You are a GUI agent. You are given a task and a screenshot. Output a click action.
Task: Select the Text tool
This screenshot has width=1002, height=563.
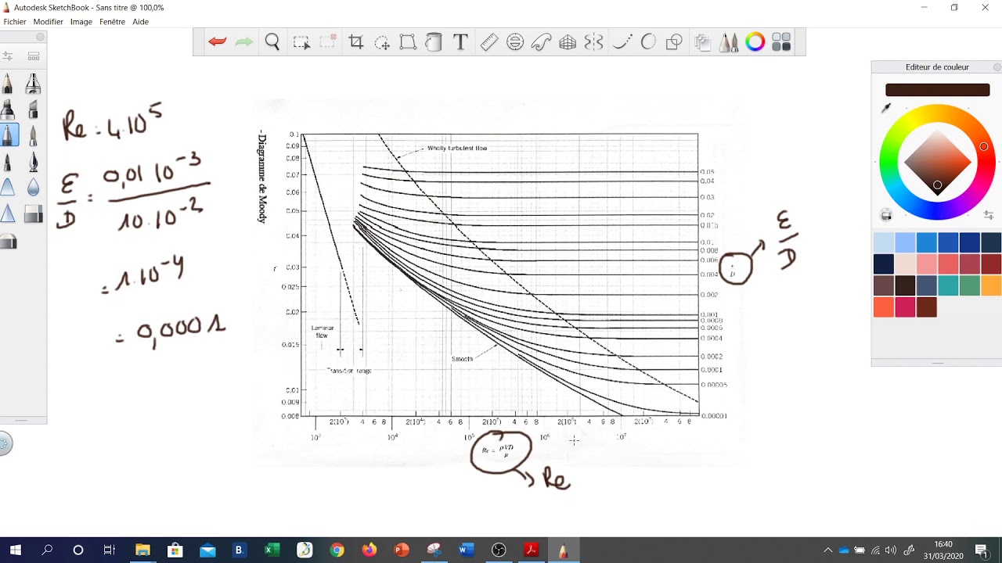pos(460,42)
